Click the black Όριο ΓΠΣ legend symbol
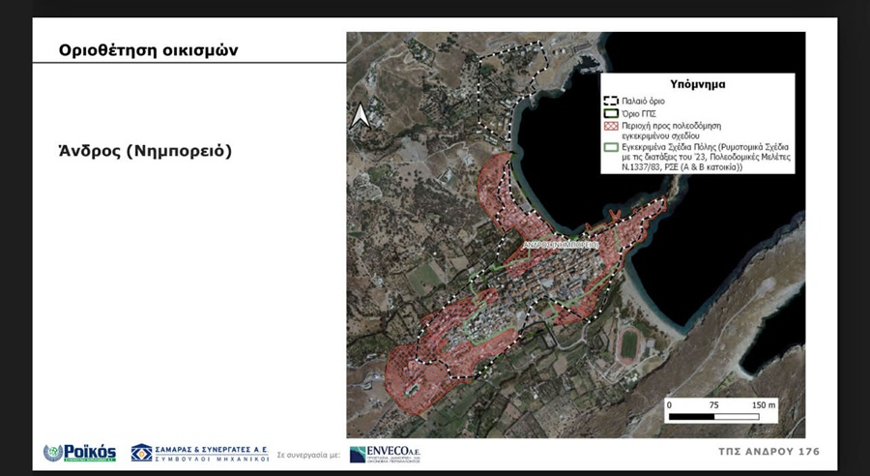This screenshot has width=870, height=476. 610,113
